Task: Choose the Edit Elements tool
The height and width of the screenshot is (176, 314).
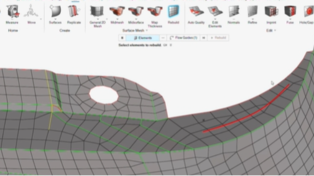Action: pos(215,16)
